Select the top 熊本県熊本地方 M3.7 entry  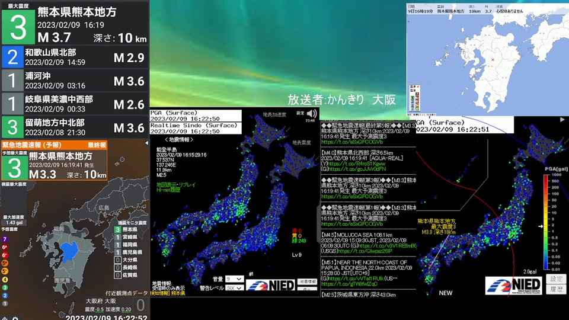click(x=75, y=24)
